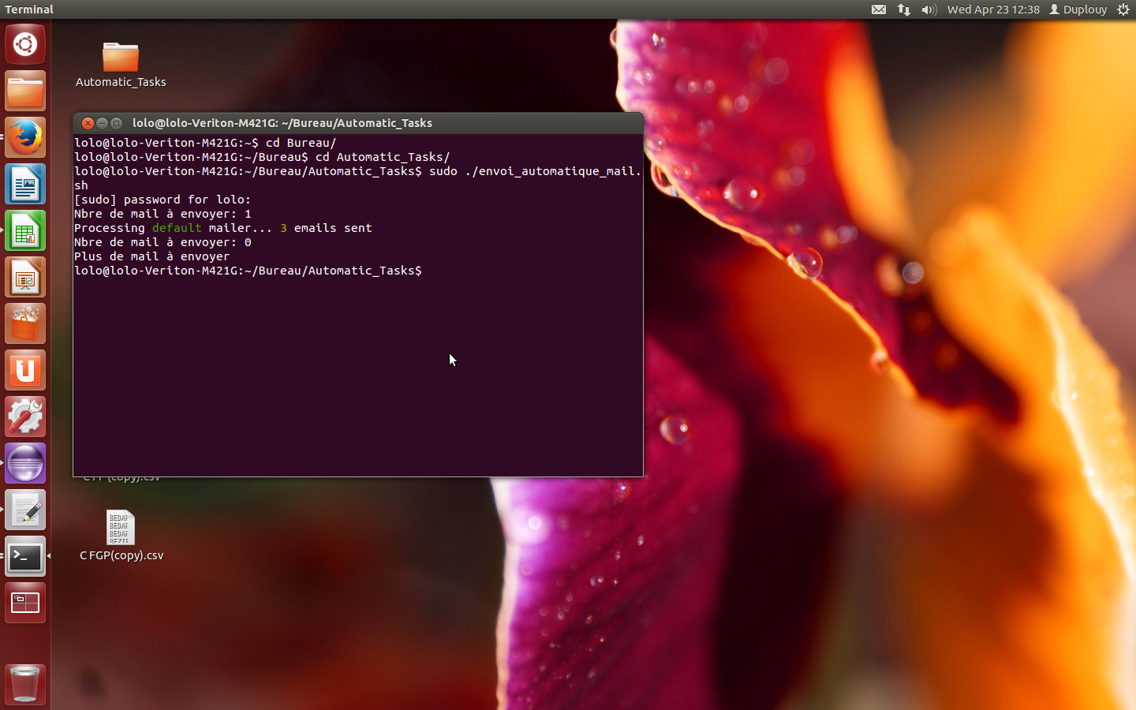Screen dimensions: 1136x710
Task: Open the Duplouy user menu
Action: coord(1078,9)
